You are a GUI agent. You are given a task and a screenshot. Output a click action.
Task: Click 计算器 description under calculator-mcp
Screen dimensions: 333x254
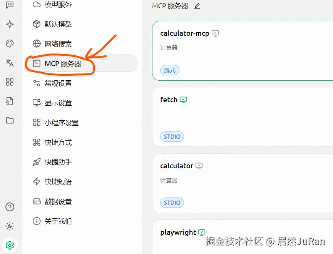pos(169,48)
